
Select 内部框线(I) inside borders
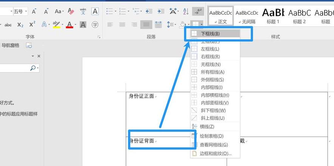click(x=215, y=87)
